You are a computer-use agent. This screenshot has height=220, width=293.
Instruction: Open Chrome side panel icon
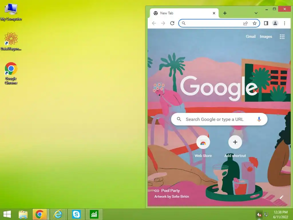tap(266, 23)
